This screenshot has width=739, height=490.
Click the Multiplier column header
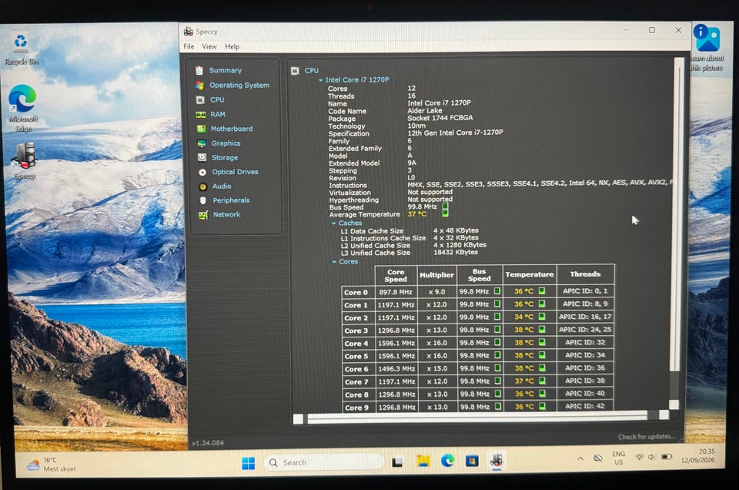[436, 275]
